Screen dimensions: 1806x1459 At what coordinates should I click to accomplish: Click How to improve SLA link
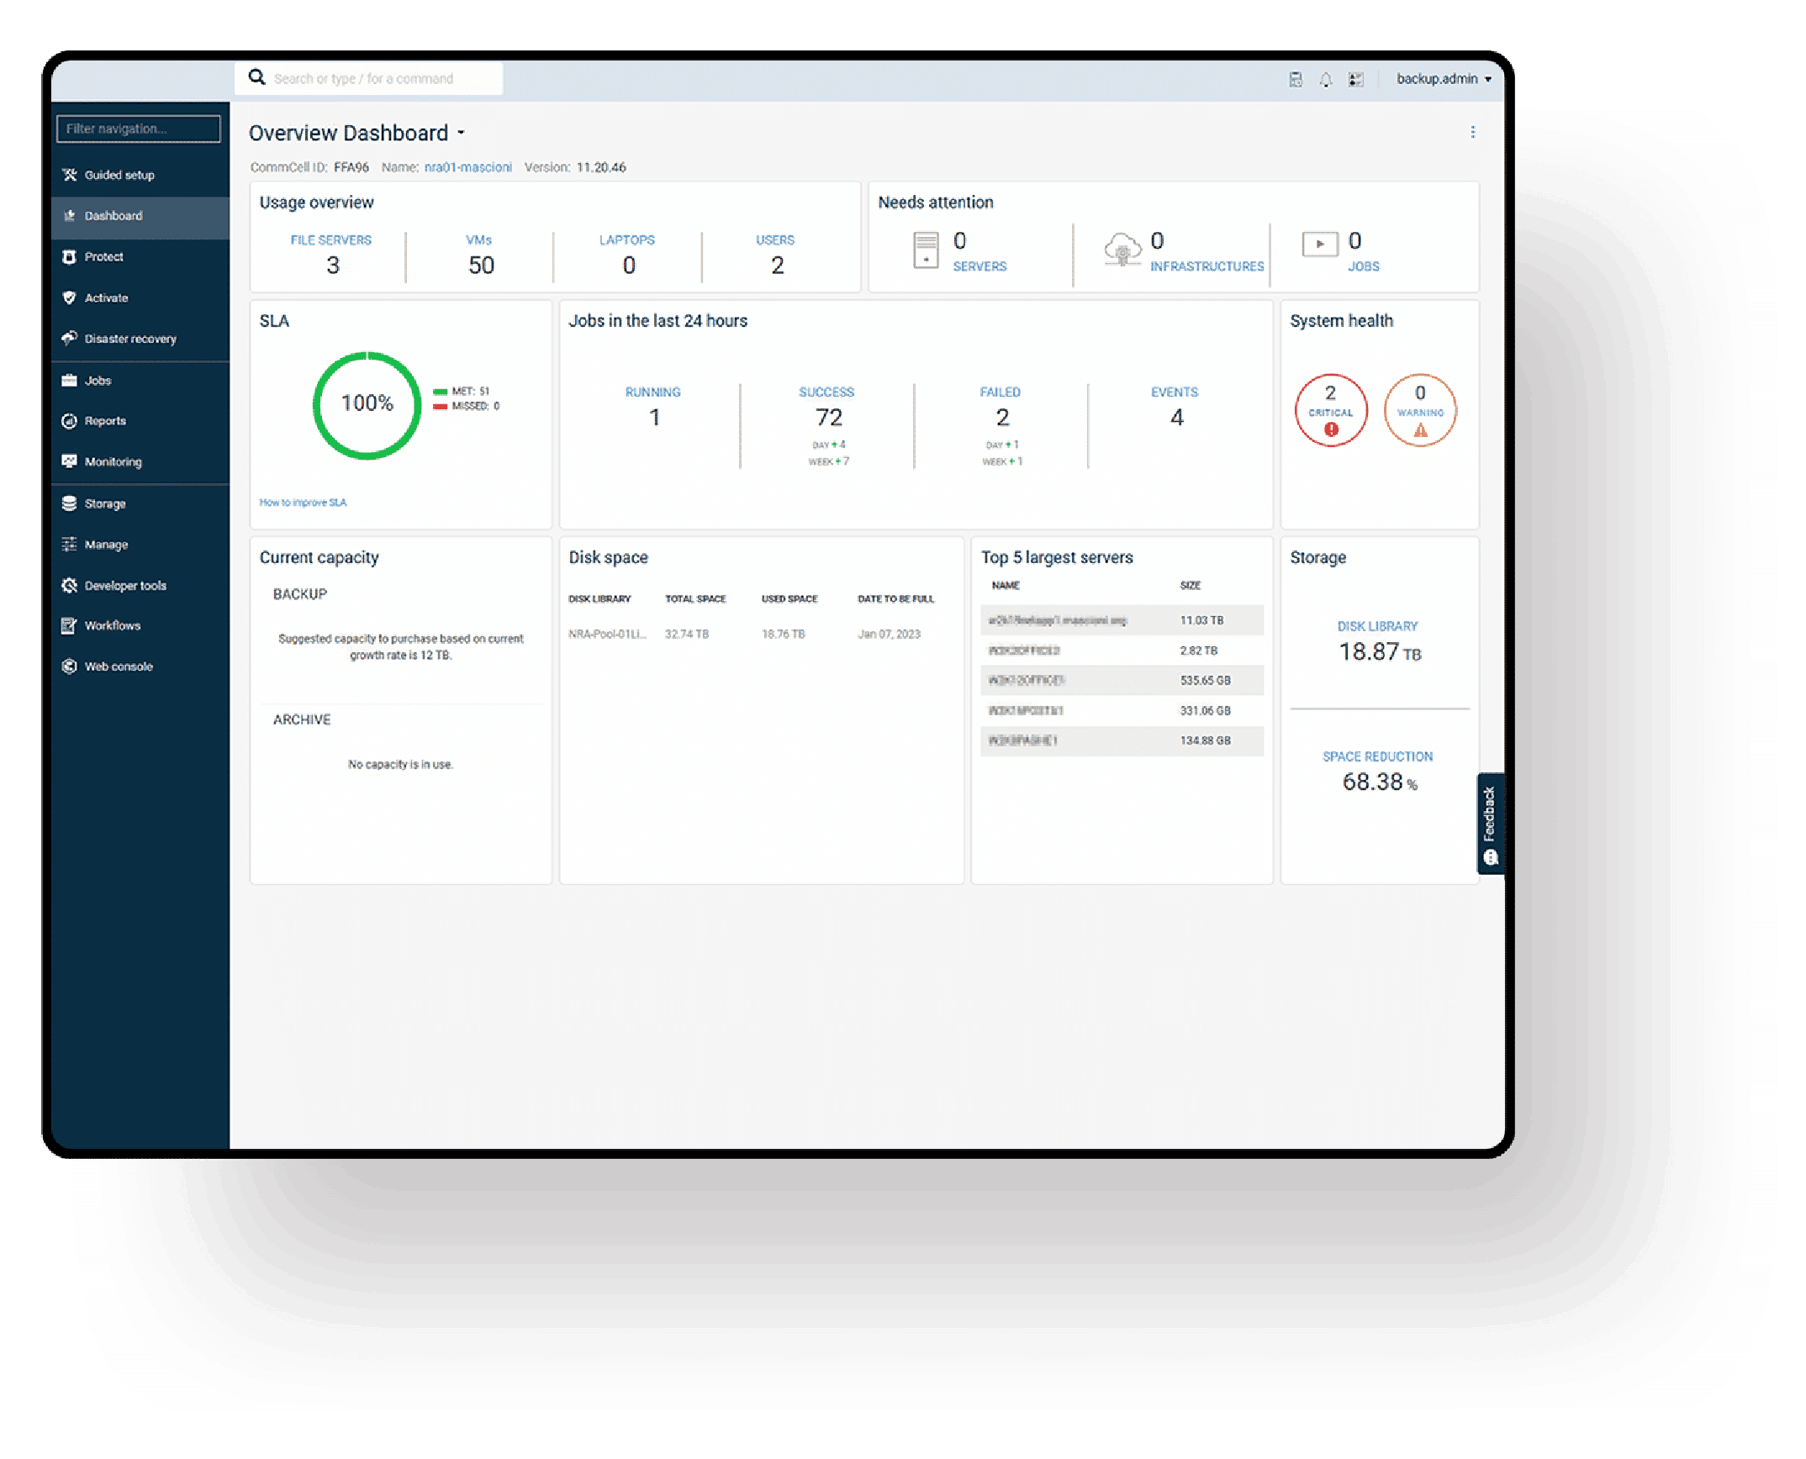303,503
